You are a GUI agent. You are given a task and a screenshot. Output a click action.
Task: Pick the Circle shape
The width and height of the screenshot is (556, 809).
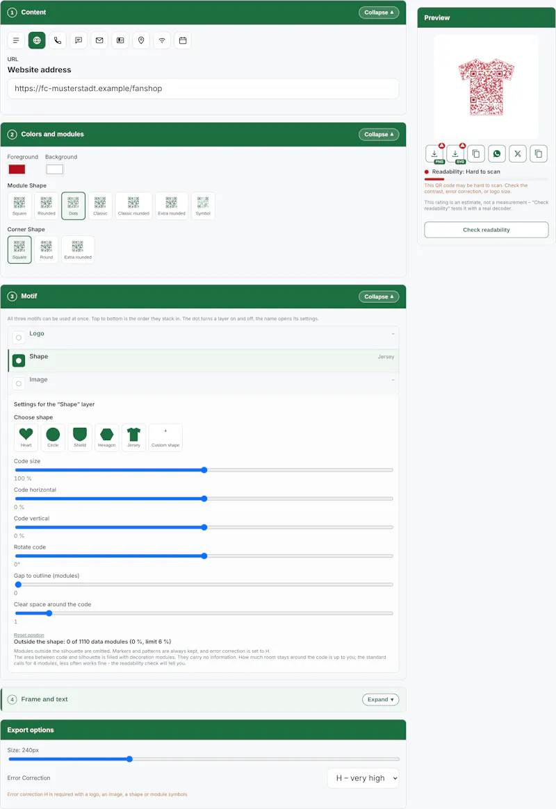tap(53, 437)
